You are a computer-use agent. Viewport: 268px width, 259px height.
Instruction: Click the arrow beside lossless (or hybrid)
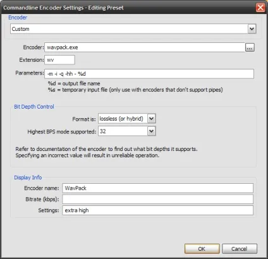[x=152, y=119]
